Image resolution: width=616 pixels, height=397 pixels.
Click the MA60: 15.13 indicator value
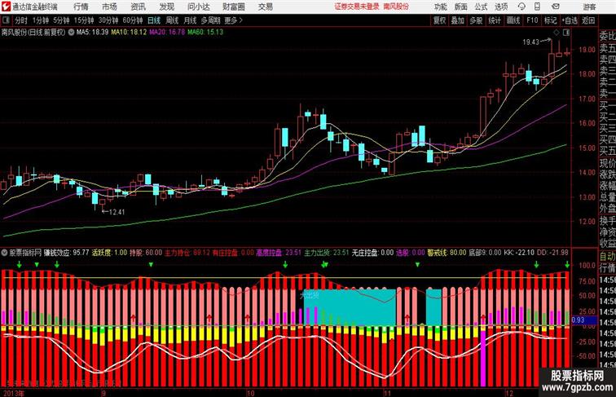click(x=205, y=33)
